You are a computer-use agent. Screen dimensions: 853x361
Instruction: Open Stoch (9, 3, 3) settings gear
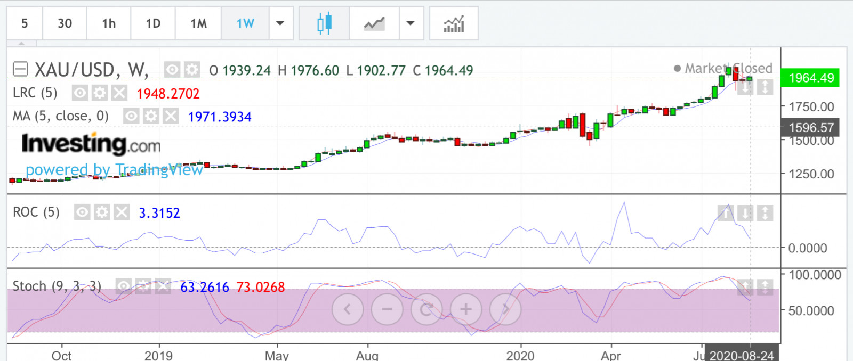[x=143, y=286]
